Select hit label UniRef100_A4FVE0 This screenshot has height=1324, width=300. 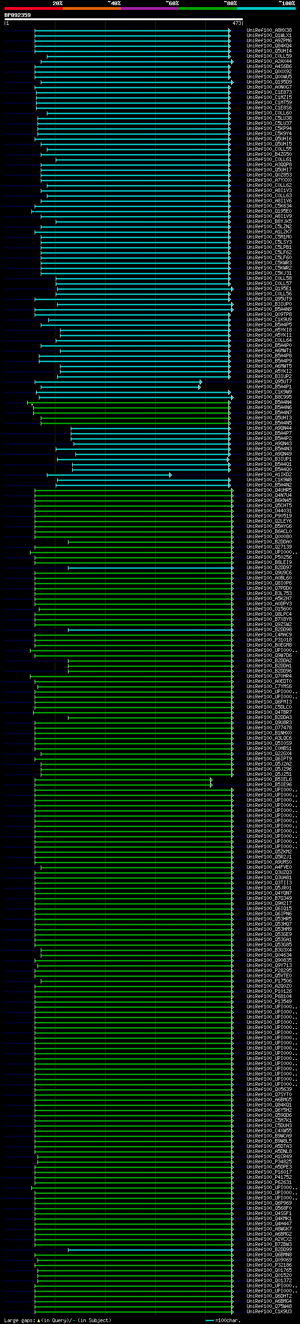click(269, 867)
